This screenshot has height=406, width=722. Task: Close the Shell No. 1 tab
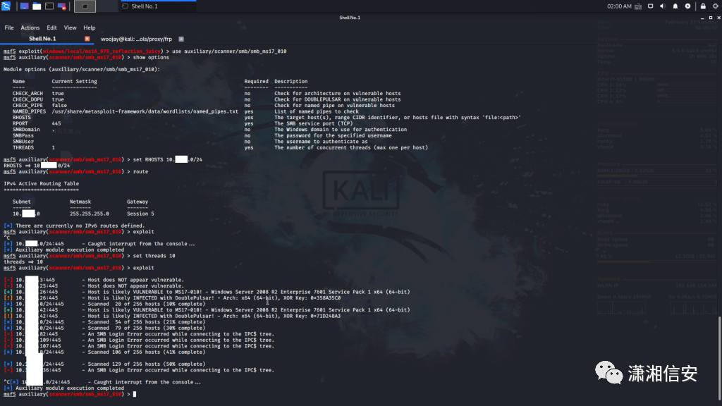click(87, 39)
